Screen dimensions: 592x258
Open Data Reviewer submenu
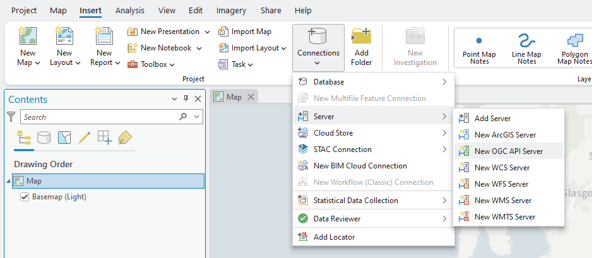tap(374, 218)
